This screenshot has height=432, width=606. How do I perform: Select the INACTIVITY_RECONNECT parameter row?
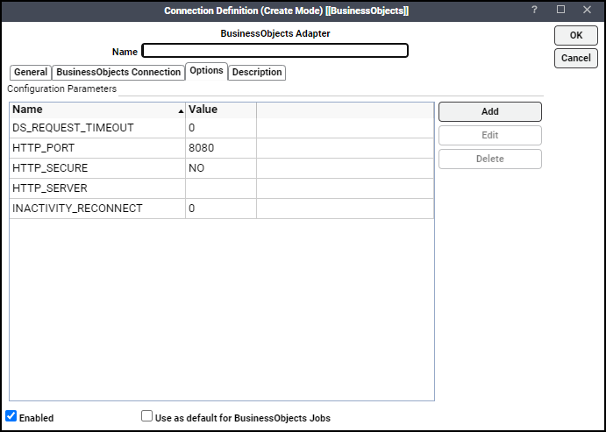[222, 208]
